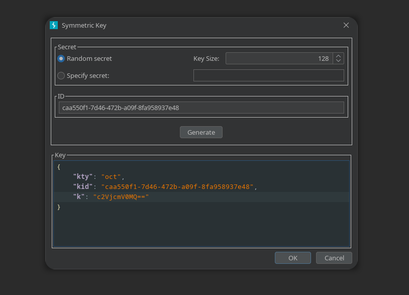Click the Symmetric Key window title

click(84, 25)
